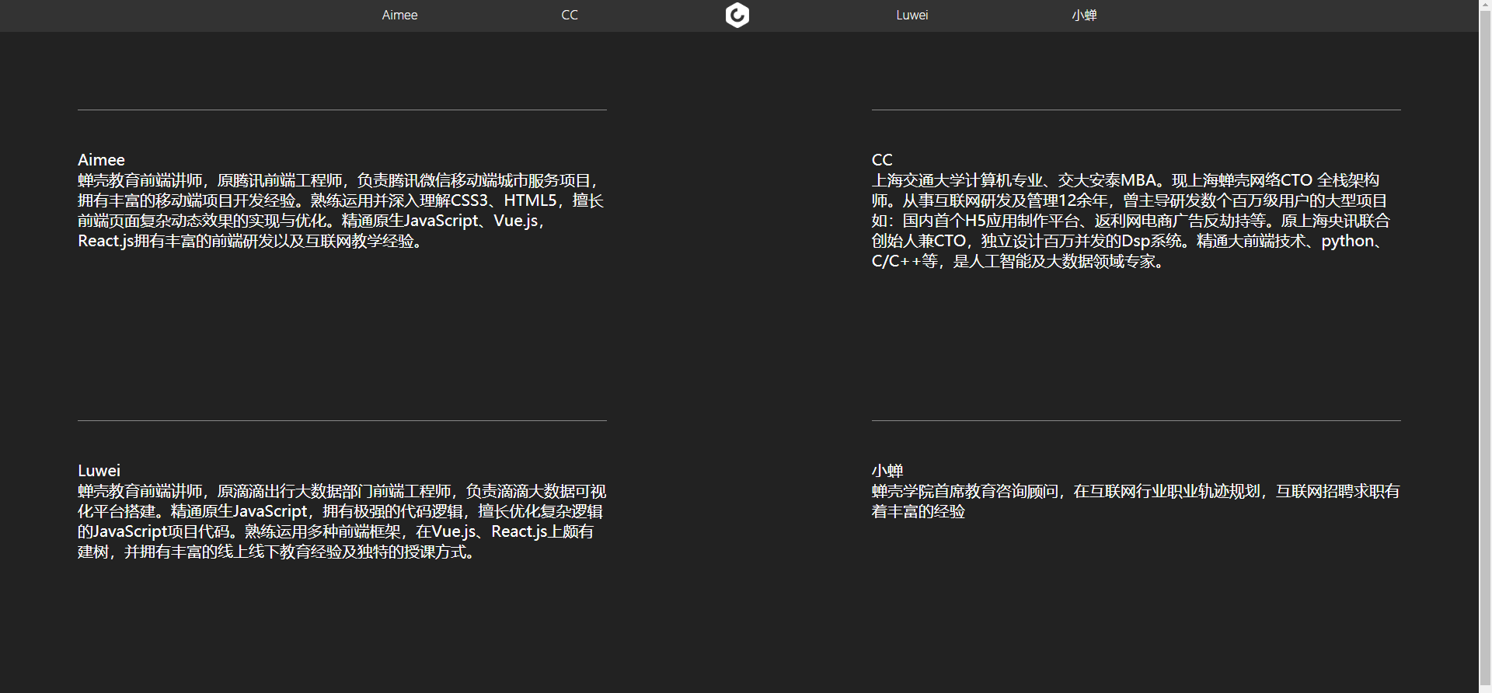Go to Luwei in the top navigation bar
Image resolution: width=1492 pixels, height=693 pixels.
tap(912, 15)
